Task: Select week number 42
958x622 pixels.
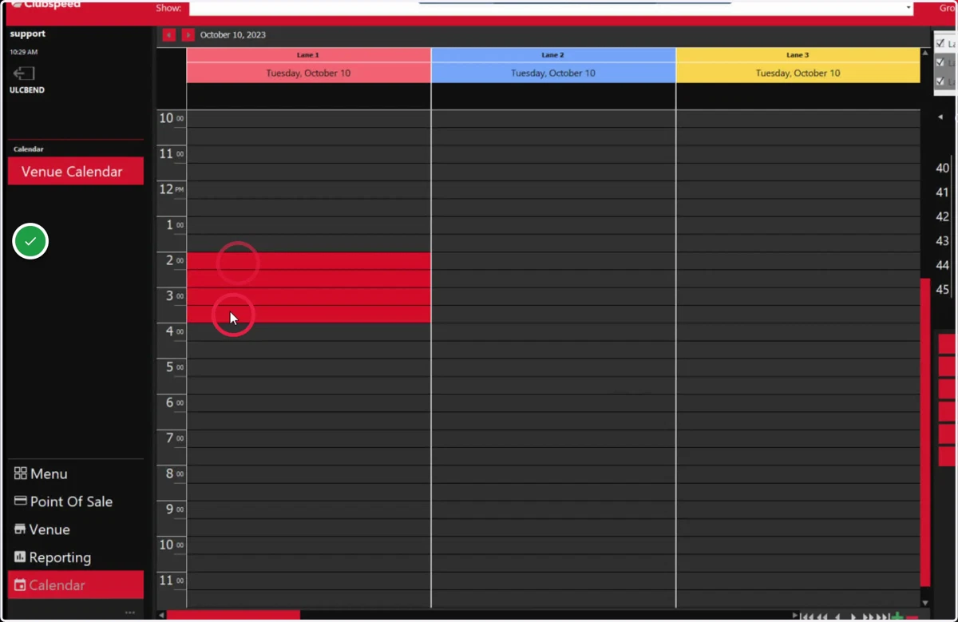Action: pos(942,216)
